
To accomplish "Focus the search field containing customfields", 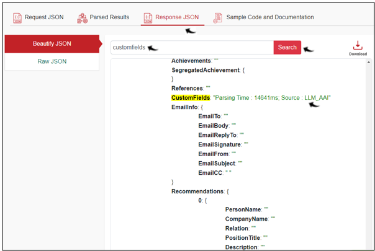I will tap(192, 47).
